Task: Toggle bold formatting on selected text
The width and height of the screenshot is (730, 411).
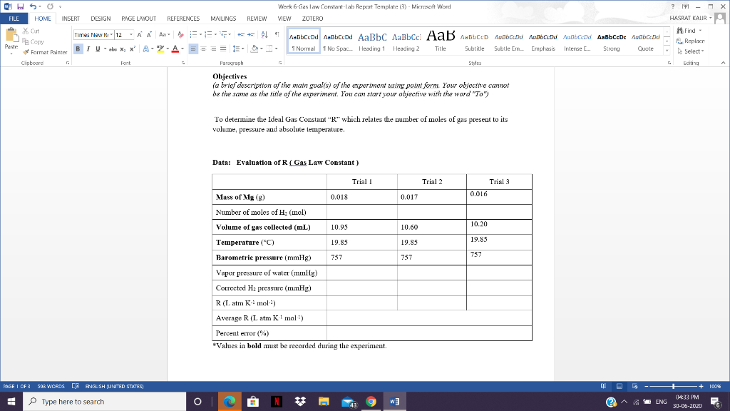Action: [x=78, y=49]
